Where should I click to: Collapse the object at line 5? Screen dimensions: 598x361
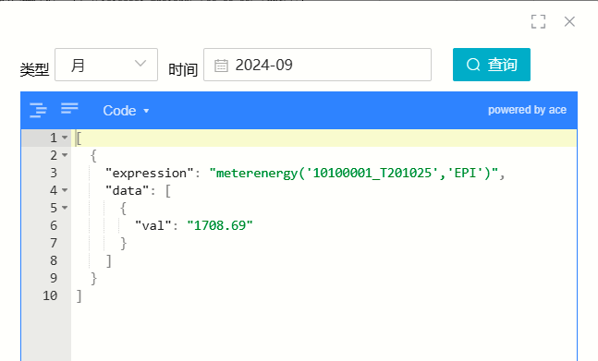65,208
